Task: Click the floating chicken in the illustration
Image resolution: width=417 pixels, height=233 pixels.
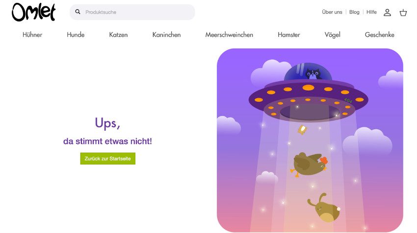Action: [309, 164]
